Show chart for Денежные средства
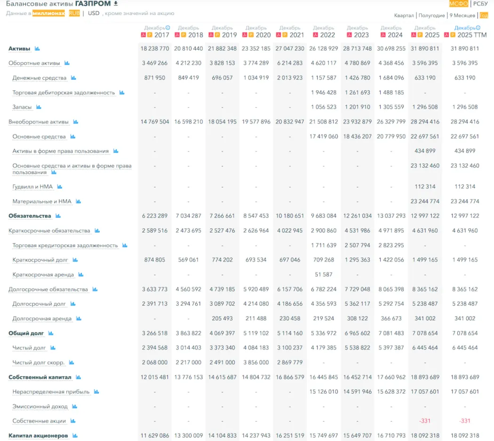 (x=73, y=77)
